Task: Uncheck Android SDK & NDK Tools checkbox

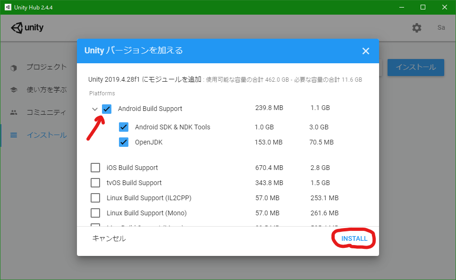Action: (x=124, y=127)
